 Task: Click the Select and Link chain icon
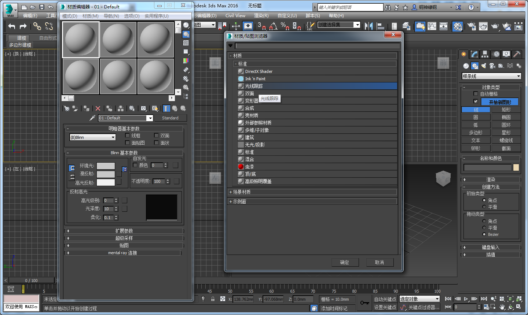point(37,26)
